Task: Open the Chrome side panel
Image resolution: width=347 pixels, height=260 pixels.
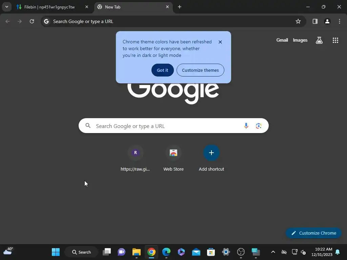Action: 315,21
